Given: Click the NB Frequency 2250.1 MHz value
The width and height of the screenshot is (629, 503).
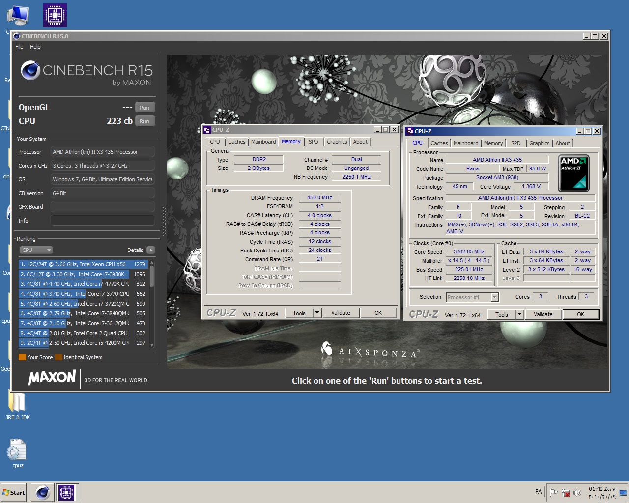Looking at the screenshot, I should point(356,177).
